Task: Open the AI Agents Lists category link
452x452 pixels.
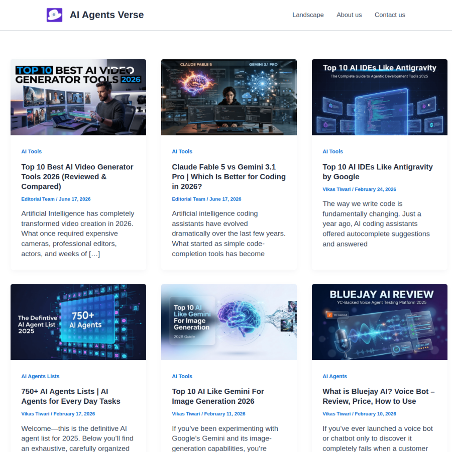Action: [40, 376]
